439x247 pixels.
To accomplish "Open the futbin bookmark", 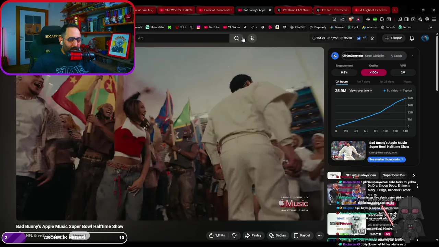I will (x=404, y=27).
